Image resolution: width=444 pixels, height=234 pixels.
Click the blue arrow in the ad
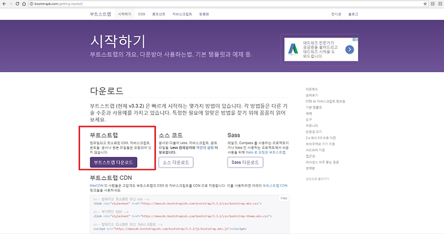(350, 50)
